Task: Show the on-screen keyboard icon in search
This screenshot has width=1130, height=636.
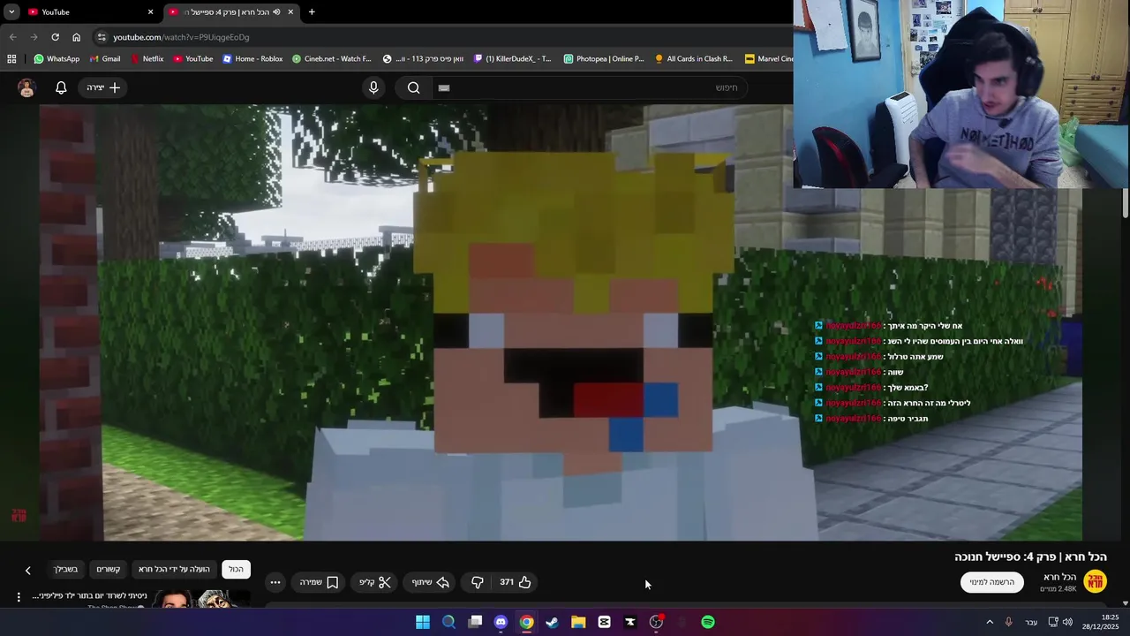Action: pos(444,87)
